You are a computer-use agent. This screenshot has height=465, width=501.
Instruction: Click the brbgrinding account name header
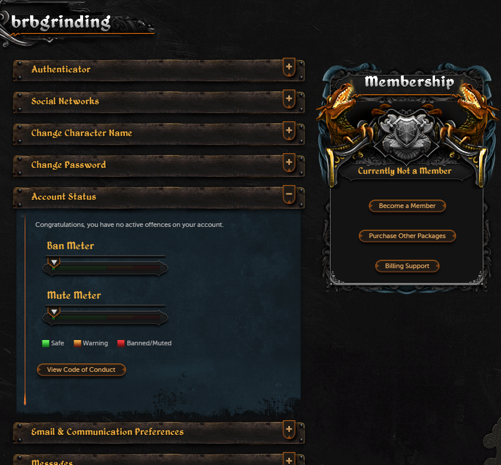click(x=61, y=22)
